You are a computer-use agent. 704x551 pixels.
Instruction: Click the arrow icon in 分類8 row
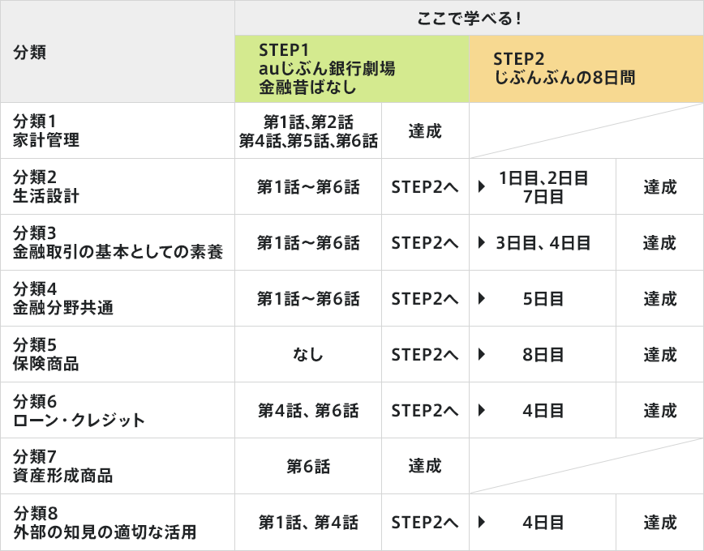pos(482,522)
